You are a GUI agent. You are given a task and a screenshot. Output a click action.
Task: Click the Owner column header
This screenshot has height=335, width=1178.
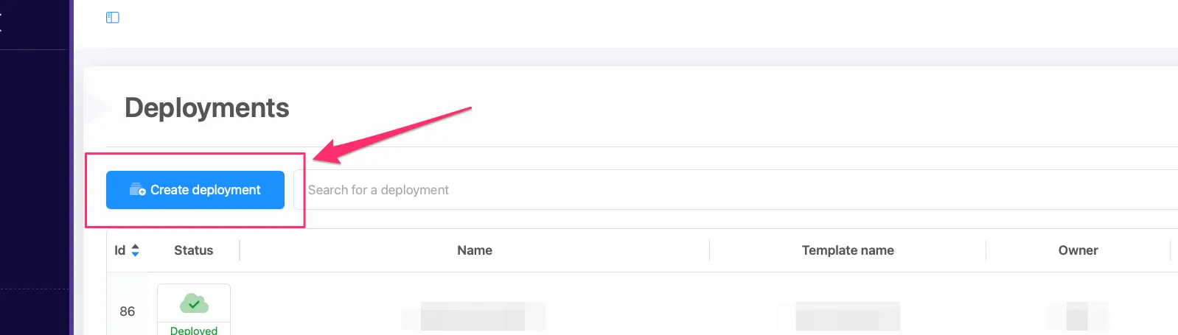1078,250
